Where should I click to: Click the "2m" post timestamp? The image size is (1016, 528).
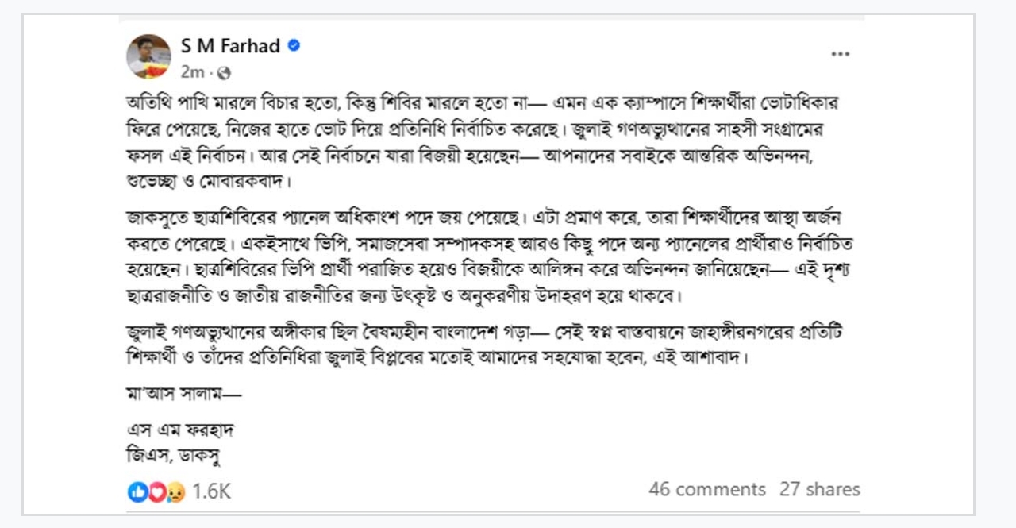point(192,72)
